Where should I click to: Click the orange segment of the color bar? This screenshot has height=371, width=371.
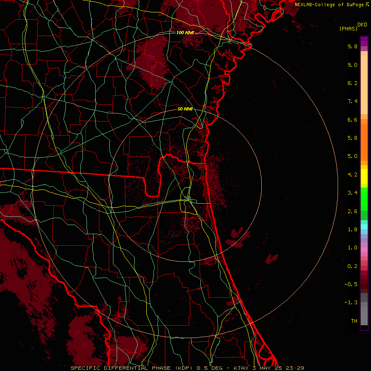pyautogui.click(x=364, y=142)
